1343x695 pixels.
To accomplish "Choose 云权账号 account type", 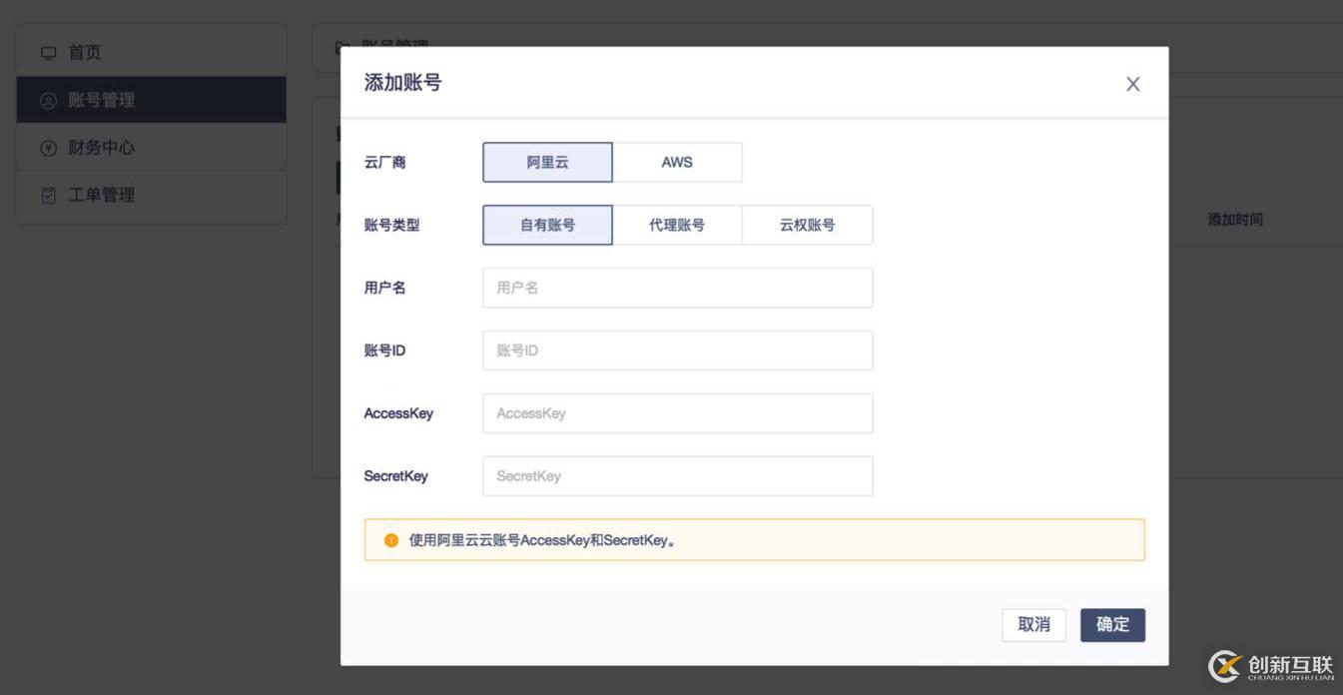I will 807,225.
